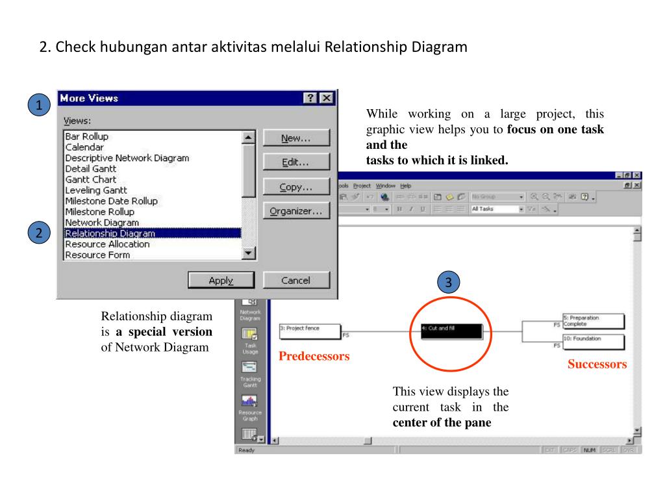665x499 pixels.
Task: Open the font name dropdown arrow
Action: [368, 210]
